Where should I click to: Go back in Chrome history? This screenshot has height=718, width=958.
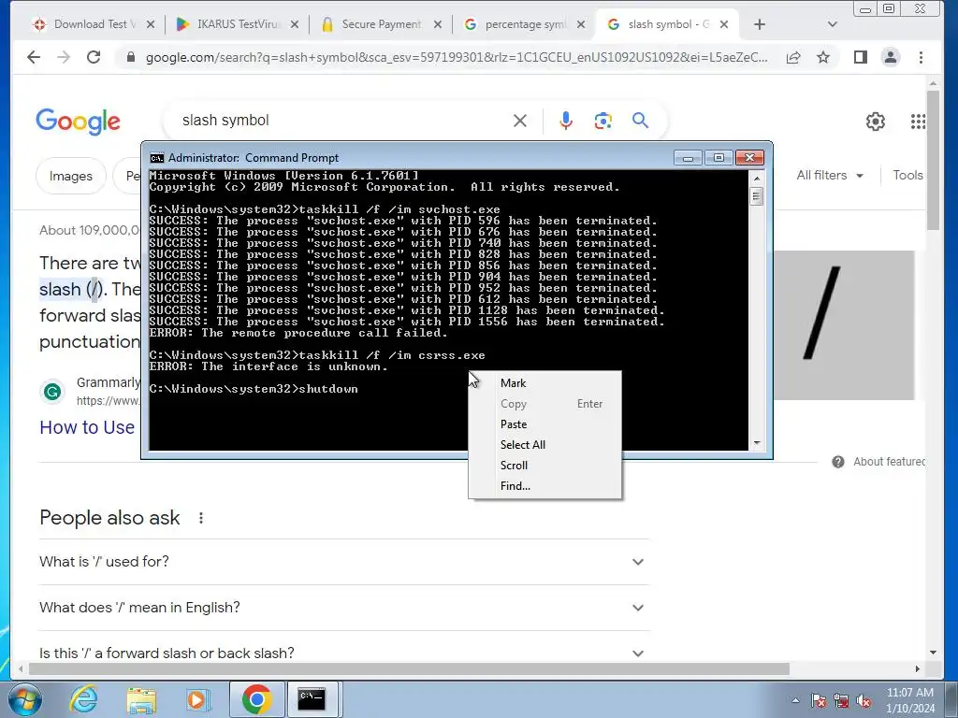tap(34, 57)
